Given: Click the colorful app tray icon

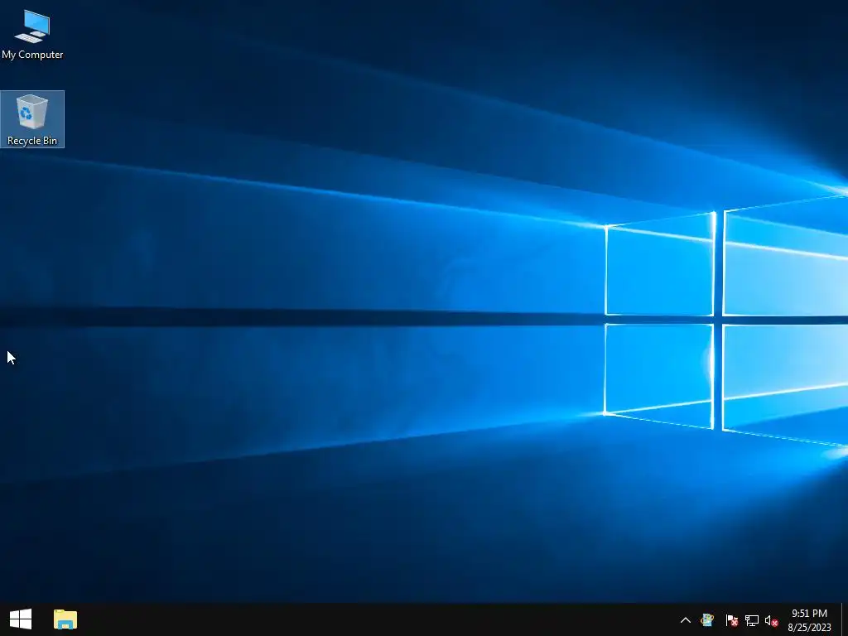Looking at the screenshot, I should pos(707,619).
